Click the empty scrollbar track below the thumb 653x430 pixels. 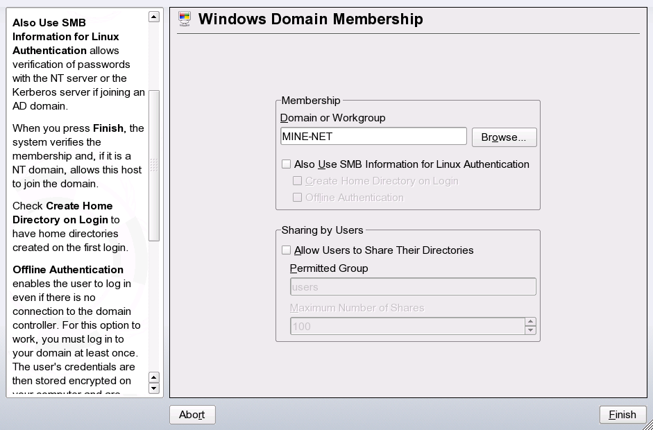pos(154,305)
